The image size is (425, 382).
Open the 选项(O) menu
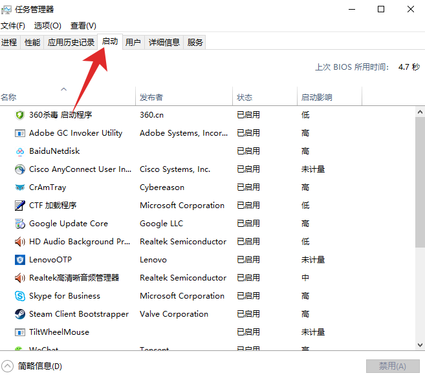pyautogui.click(x=47, y=26)
